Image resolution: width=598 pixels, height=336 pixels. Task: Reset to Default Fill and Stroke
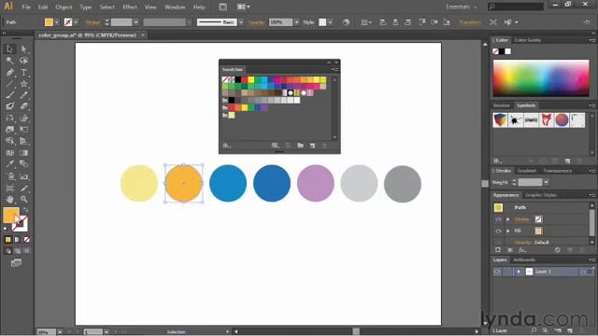tap(6, 229)
